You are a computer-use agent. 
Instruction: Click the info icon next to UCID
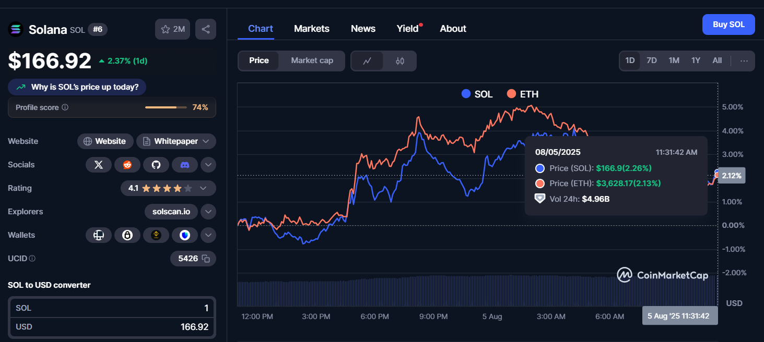32,259
